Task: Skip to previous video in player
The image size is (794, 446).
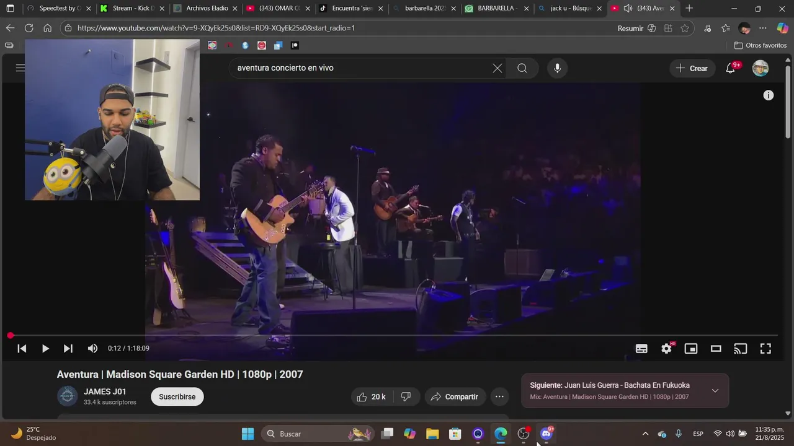Action: tap(22, 349)
